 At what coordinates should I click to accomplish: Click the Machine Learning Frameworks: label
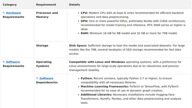(105, 87)
